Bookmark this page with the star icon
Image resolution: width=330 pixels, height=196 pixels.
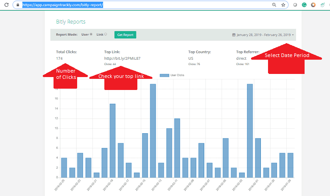(283, 4)
